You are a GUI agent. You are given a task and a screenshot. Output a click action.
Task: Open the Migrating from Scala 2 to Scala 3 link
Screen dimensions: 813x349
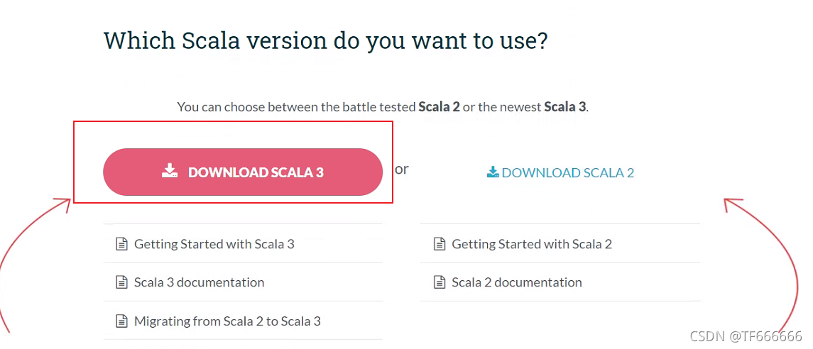pyautogui.click(x=227, y=321)
